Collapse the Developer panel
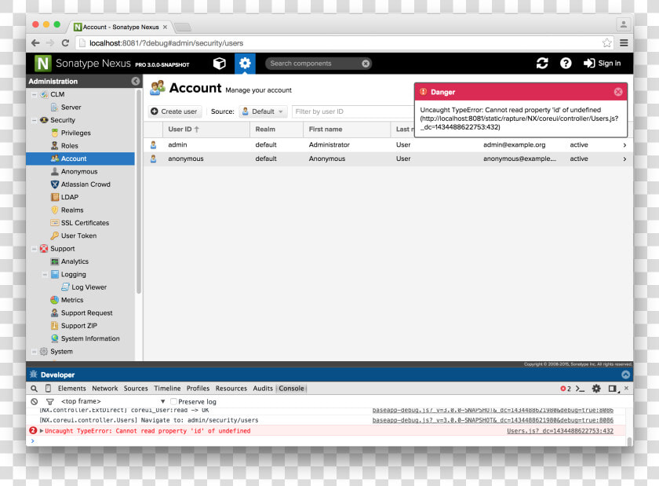The height and width of the screenshot is (486, 659). tap(625, 375)
